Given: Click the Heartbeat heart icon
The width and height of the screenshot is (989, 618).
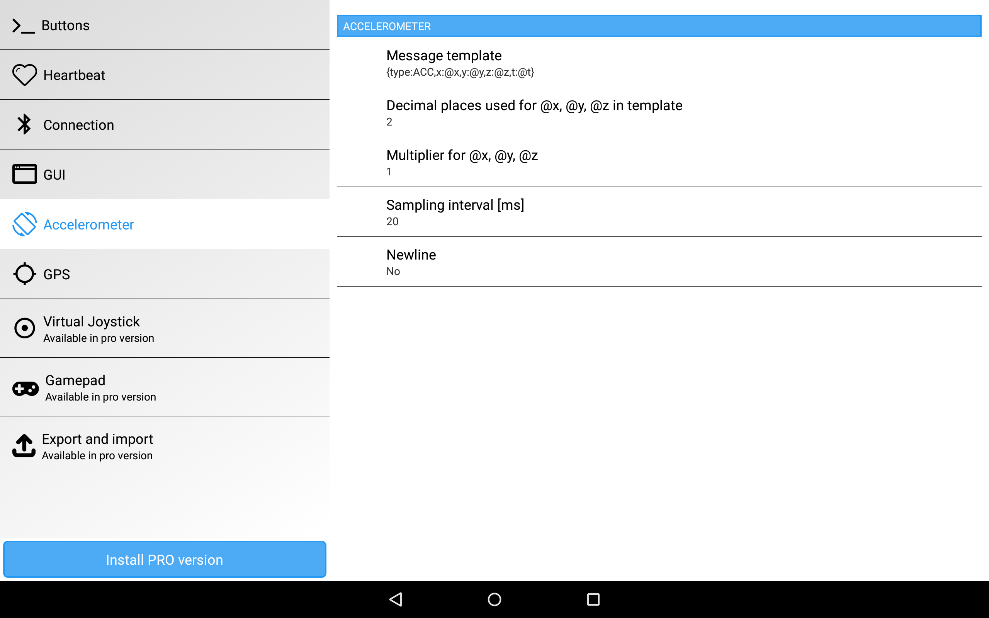Looking at the screenshot, I should [x=24, y=75].
